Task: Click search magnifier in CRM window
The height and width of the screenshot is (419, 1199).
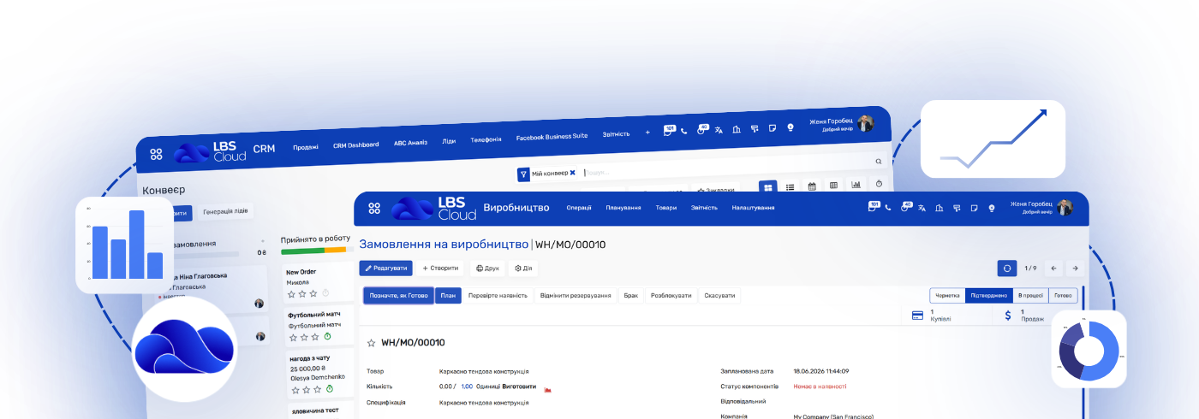Action: pos(878,161)
